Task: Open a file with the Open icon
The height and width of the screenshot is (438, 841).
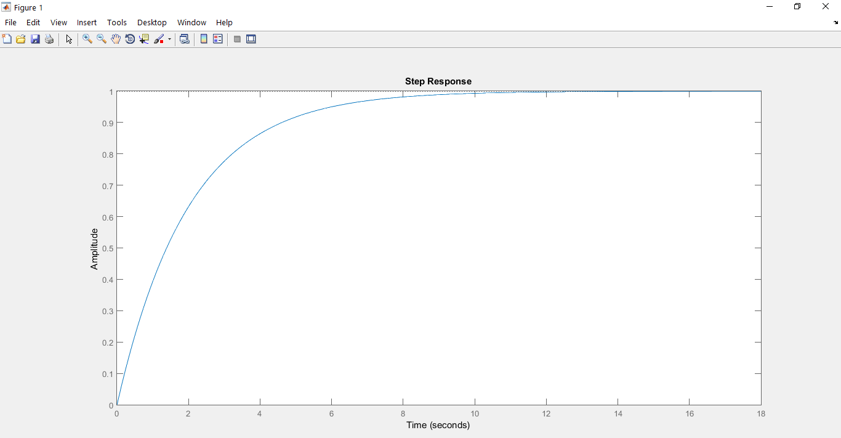Action: pos(21,39)
